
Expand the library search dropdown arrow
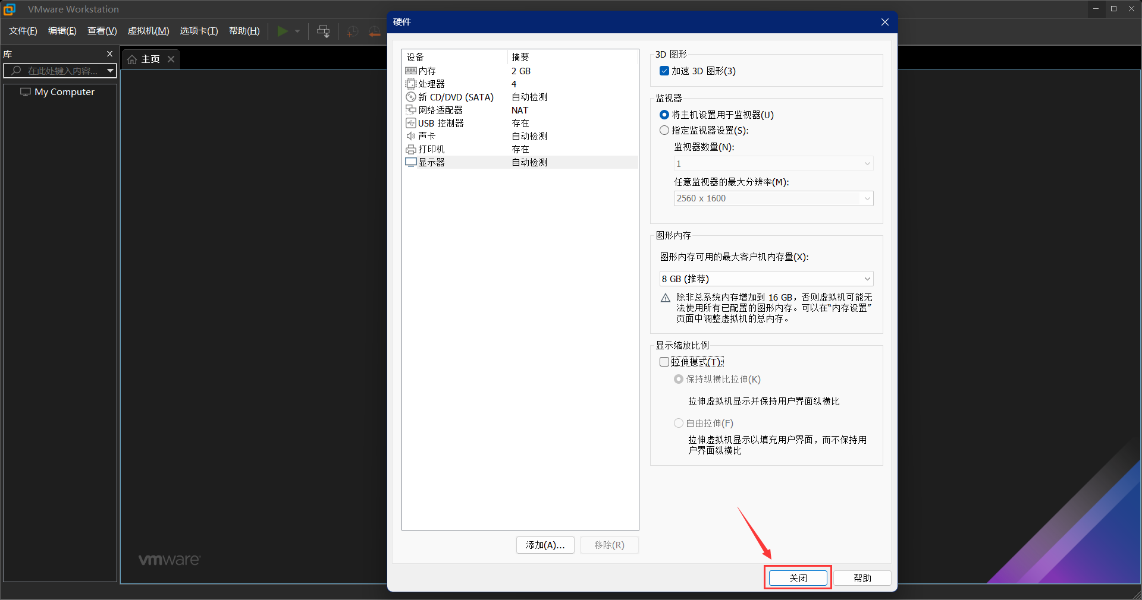tap(110, 71)
